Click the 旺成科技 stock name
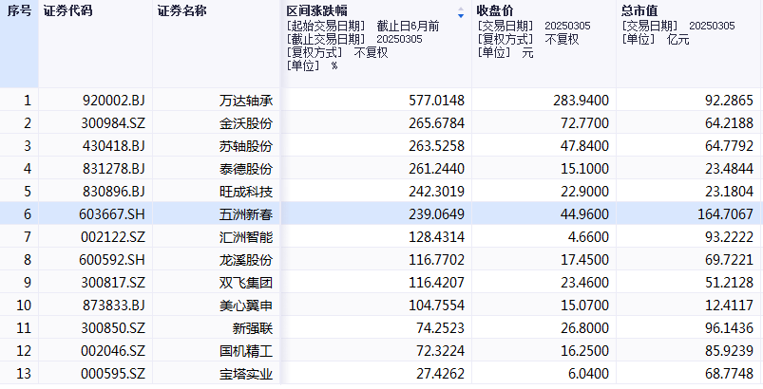 (x=245, y=191)
